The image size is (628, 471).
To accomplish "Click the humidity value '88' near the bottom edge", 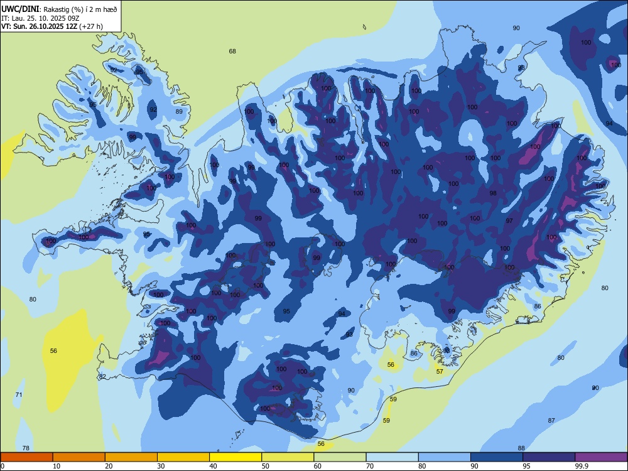I will [x=521, y=448].
